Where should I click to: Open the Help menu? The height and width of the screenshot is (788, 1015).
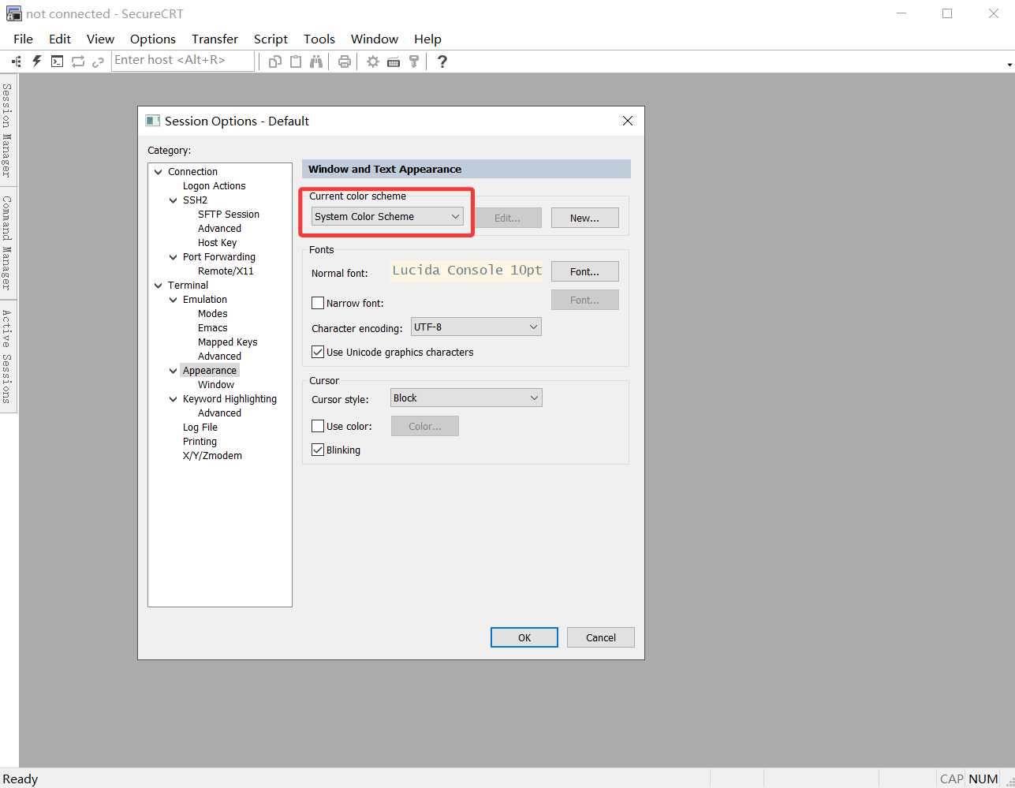(x=427, y=39)
